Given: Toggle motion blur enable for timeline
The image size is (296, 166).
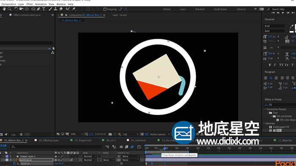Looking at the screenshot, I should tap(132, 147).
